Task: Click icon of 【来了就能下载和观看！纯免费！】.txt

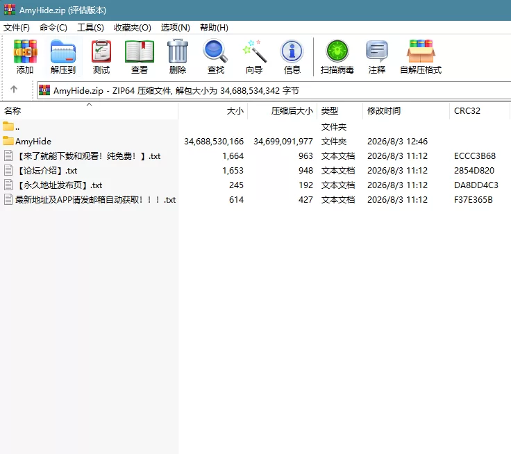Action: point(8,155)
